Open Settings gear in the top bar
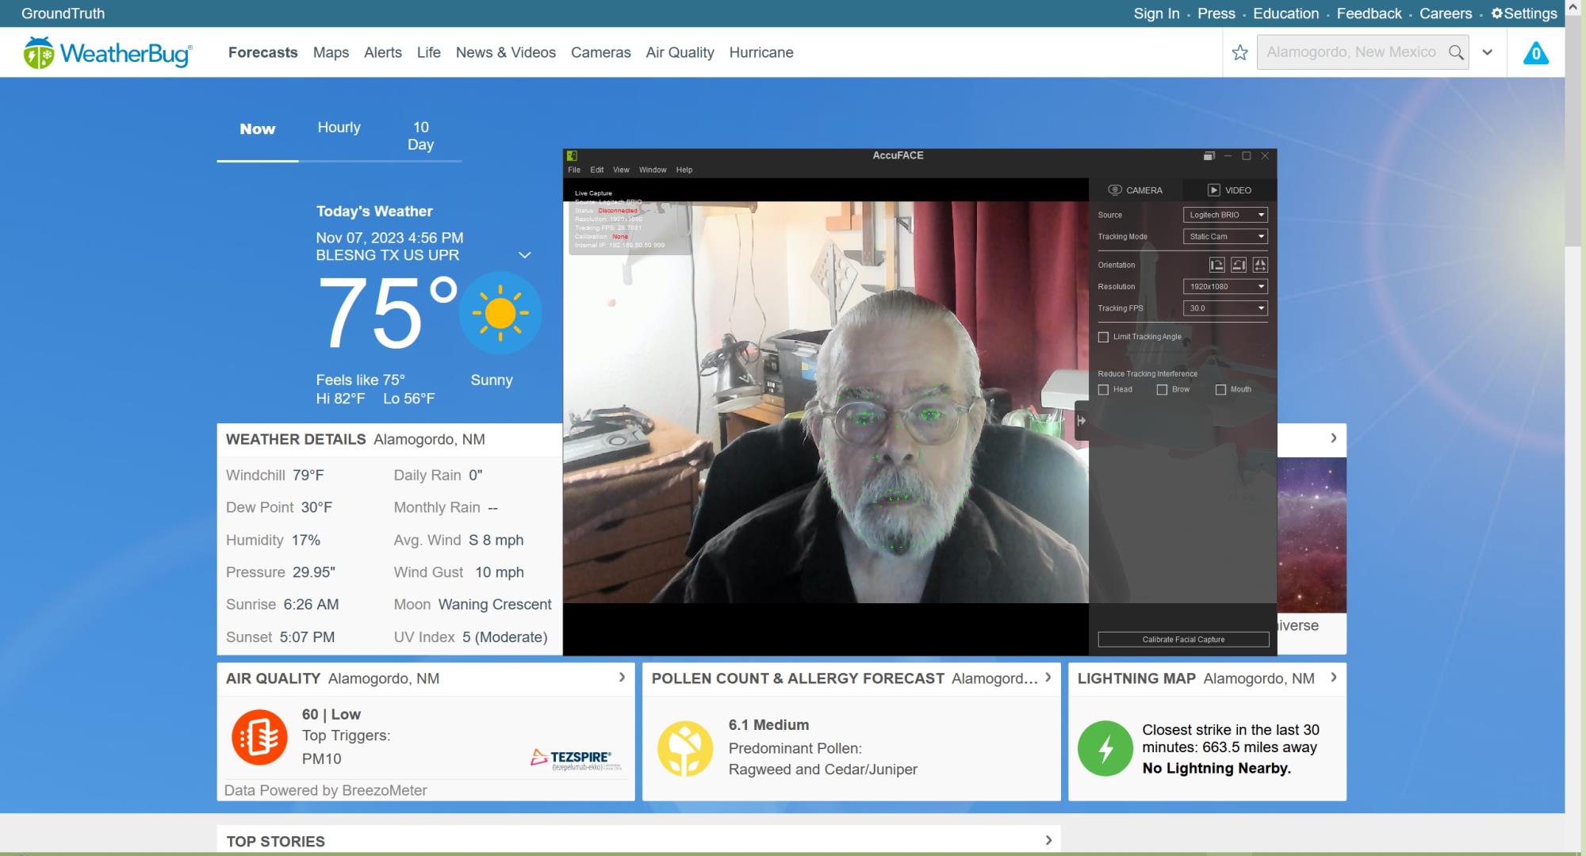1586x856 pixels. (1524, 13)
